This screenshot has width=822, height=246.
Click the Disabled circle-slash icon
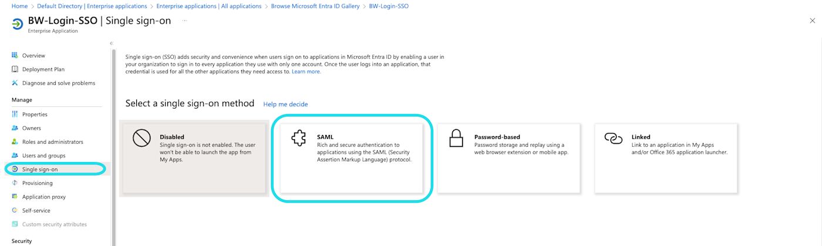[142, 139]
